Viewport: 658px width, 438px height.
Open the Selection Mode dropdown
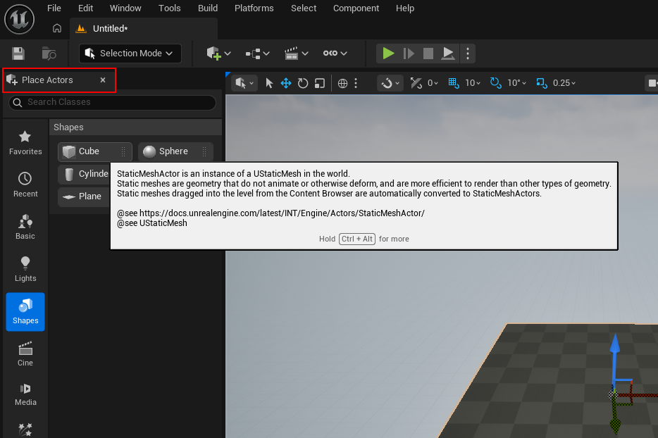[x=130, y=54]
